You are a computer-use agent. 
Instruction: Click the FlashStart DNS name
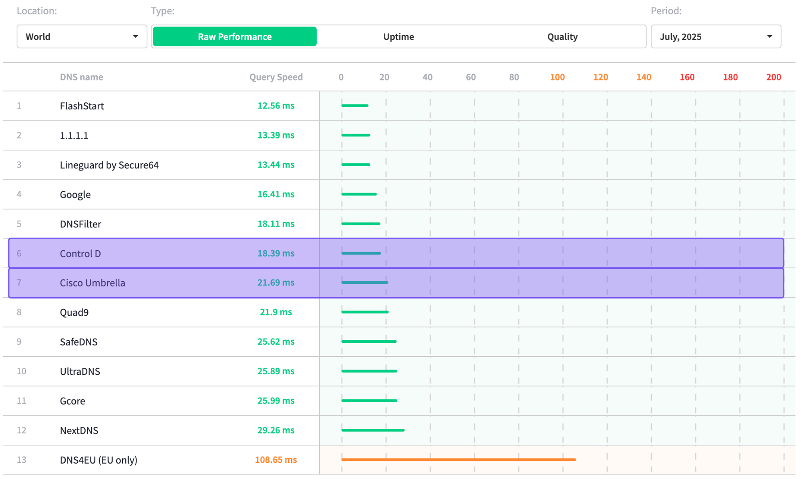[82, 106]
